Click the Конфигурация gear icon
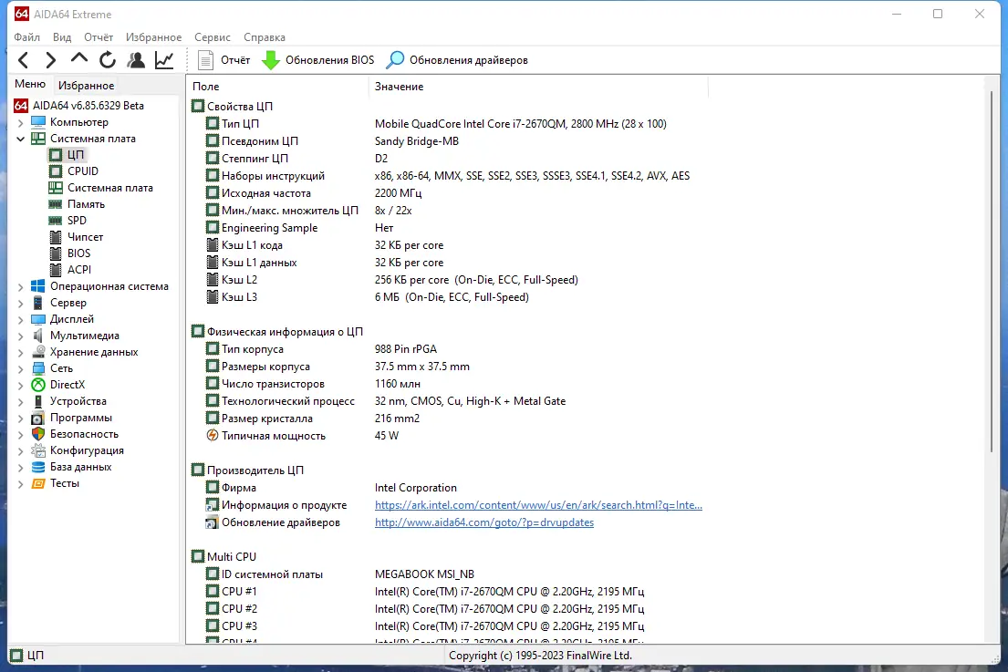 38,451
